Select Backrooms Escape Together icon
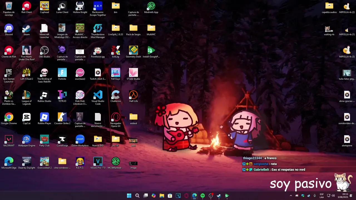Viewport: 356px width, 200px height. coord(98,9)
